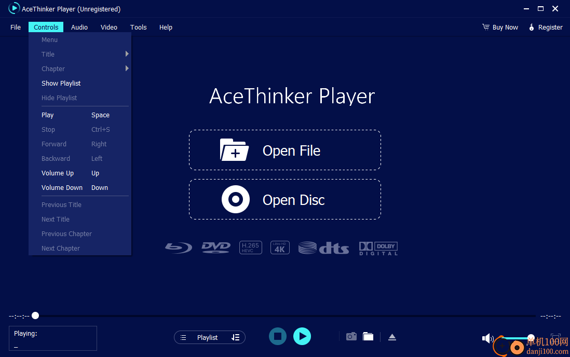Click the Register icon
The width and height of the screenshot is (570, 357).
[532, 28]
